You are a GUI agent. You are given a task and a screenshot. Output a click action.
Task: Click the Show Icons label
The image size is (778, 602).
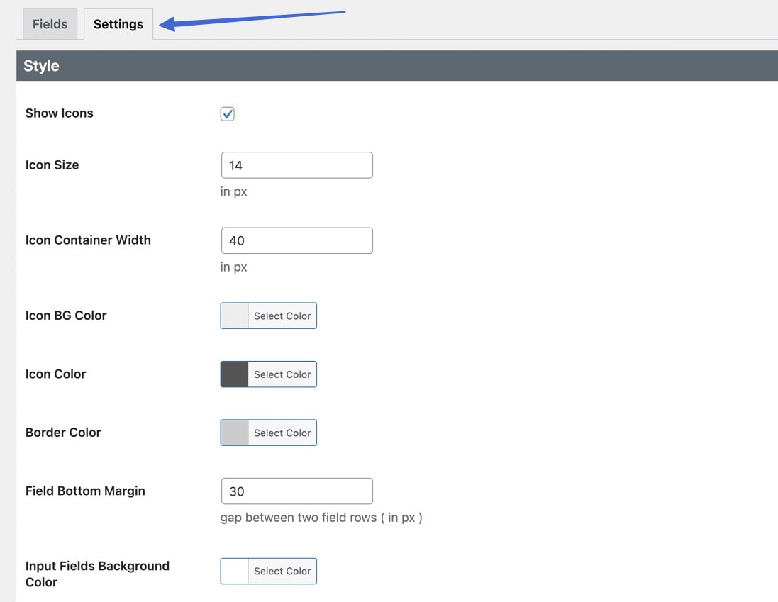[x=59, y=113]
